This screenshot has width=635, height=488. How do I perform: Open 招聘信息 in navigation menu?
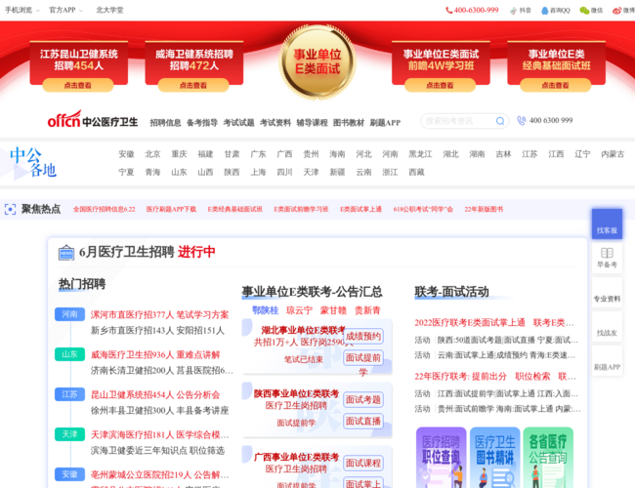165,123
